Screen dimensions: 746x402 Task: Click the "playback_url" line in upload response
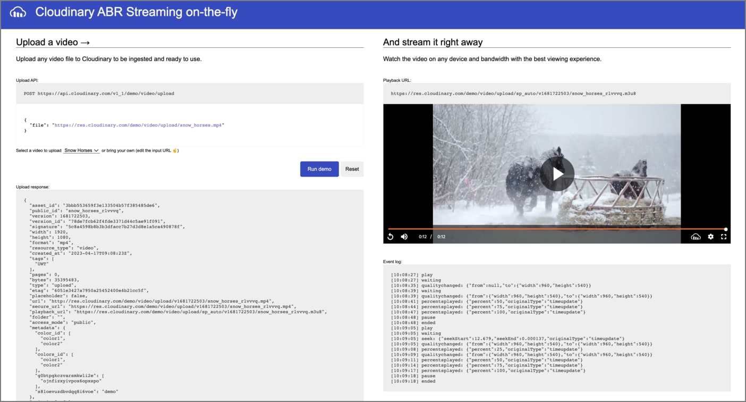178,312
